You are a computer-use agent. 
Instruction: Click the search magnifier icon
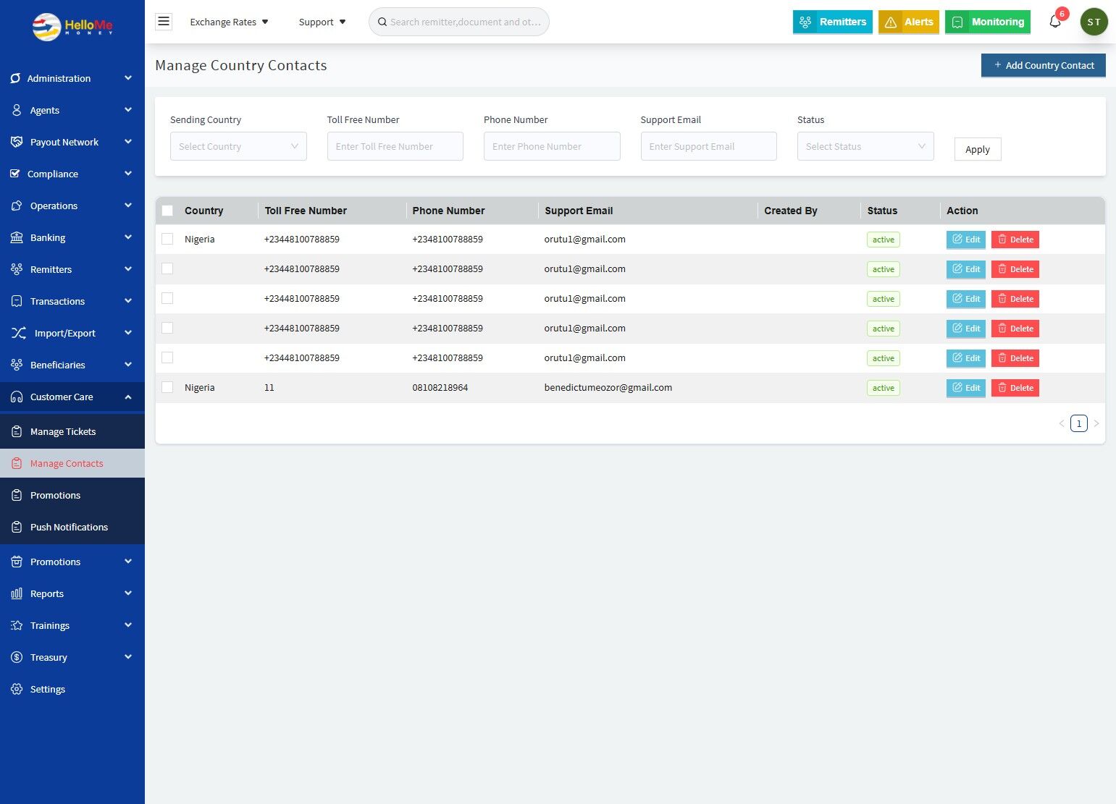coord(382,22)
